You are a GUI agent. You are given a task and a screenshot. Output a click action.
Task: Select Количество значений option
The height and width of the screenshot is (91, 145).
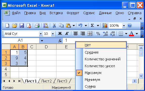tap(101, 59)
